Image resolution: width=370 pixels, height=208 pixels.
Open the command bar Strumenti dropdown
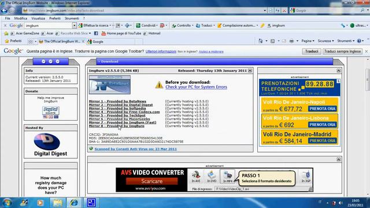(346, 41)
